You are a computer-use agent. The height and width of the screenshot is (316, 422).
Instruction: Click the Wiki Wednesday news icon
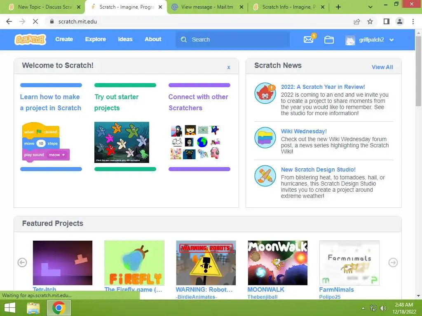click(265, 137)
